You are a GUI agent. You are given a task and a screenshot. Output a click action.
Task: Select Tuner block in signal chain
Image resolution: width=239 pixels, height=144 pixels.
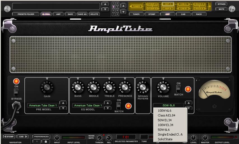(136, 6)
